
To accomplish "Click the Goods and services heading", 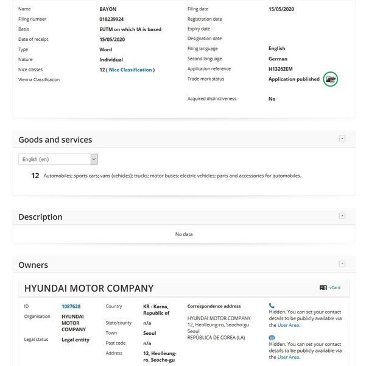I will pyautogui.click(x=55, y=140).
